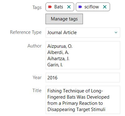Click the red Bats tag color icon
Screen dimensions: 125x116
point(50,7)
